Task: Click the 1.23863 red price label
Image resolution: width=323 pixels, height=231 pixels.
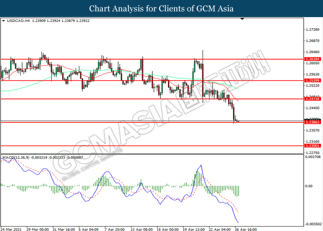Action: [313, 122]
